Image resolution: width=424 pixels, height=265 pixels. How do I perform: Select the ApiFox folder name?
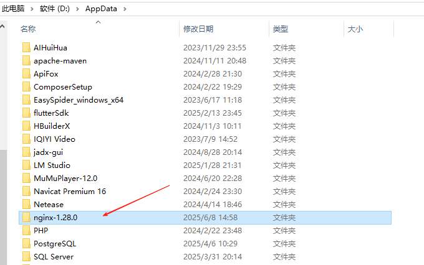point(46,74)
